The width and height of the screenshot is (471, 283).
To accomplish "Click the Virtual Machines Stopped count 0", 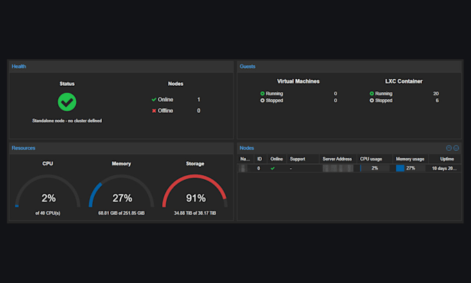I will pyautogui.click(x=335, y=100).
